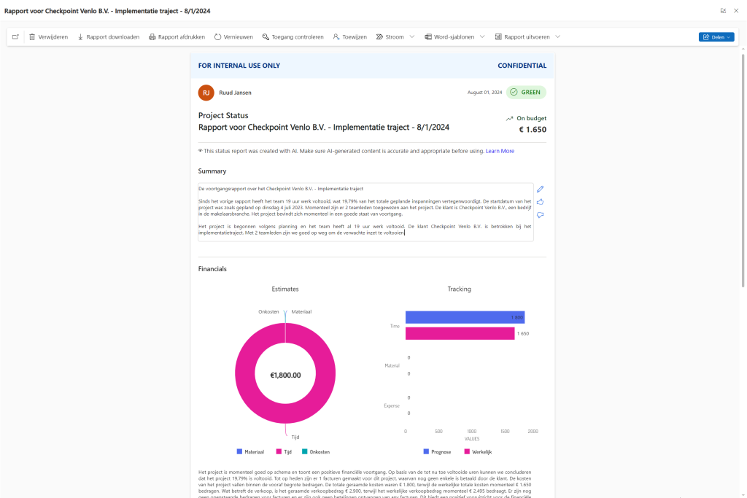Close the report dialog
Screen dimensions: 747x498
736,10
